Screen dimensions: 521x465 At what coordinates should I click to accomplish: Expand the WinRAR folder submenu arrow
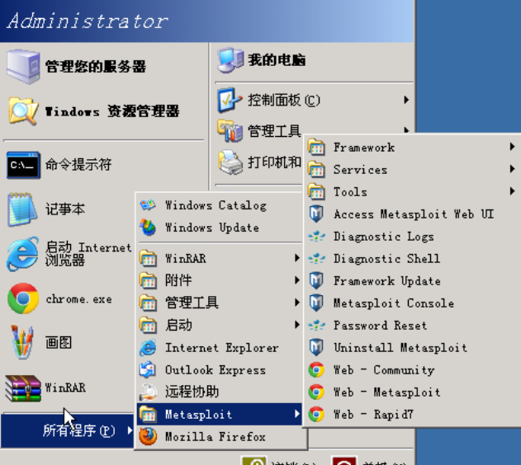pyautogui.click(x=296, y=258)
